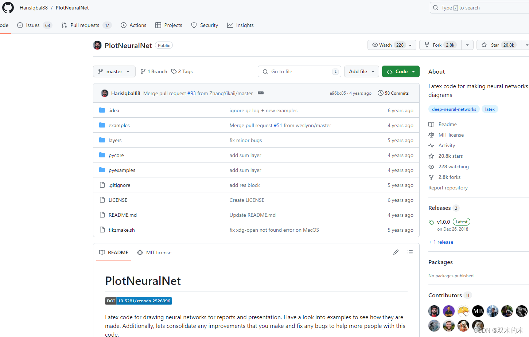Viewport: 529px width, 337px height.
Task: Select the latex topic tag
Action: click(490, 109)
